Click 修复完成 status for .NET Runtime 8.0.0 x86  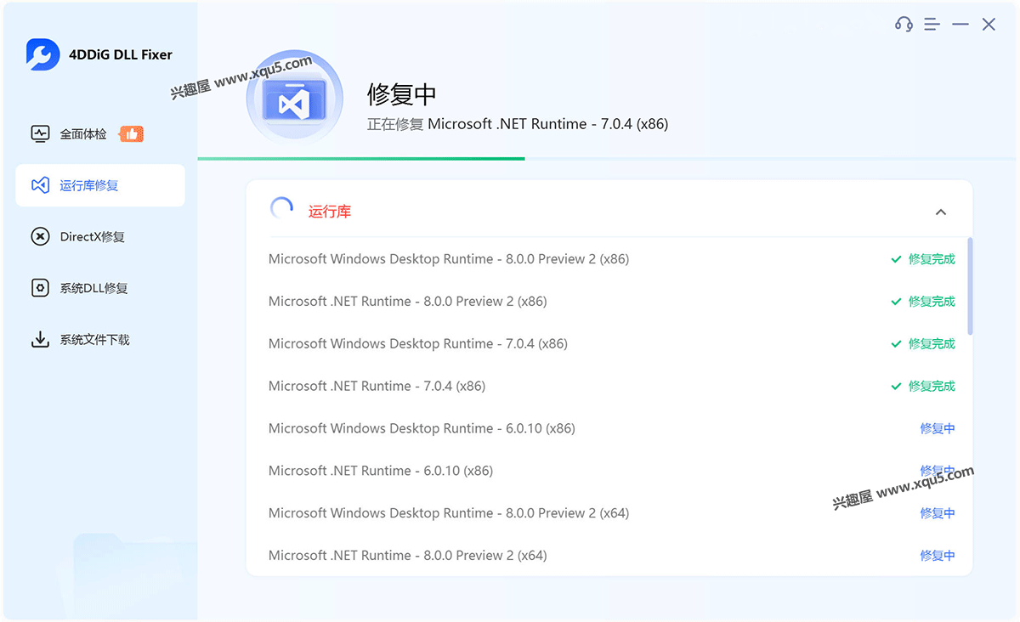tap(932, 302)
